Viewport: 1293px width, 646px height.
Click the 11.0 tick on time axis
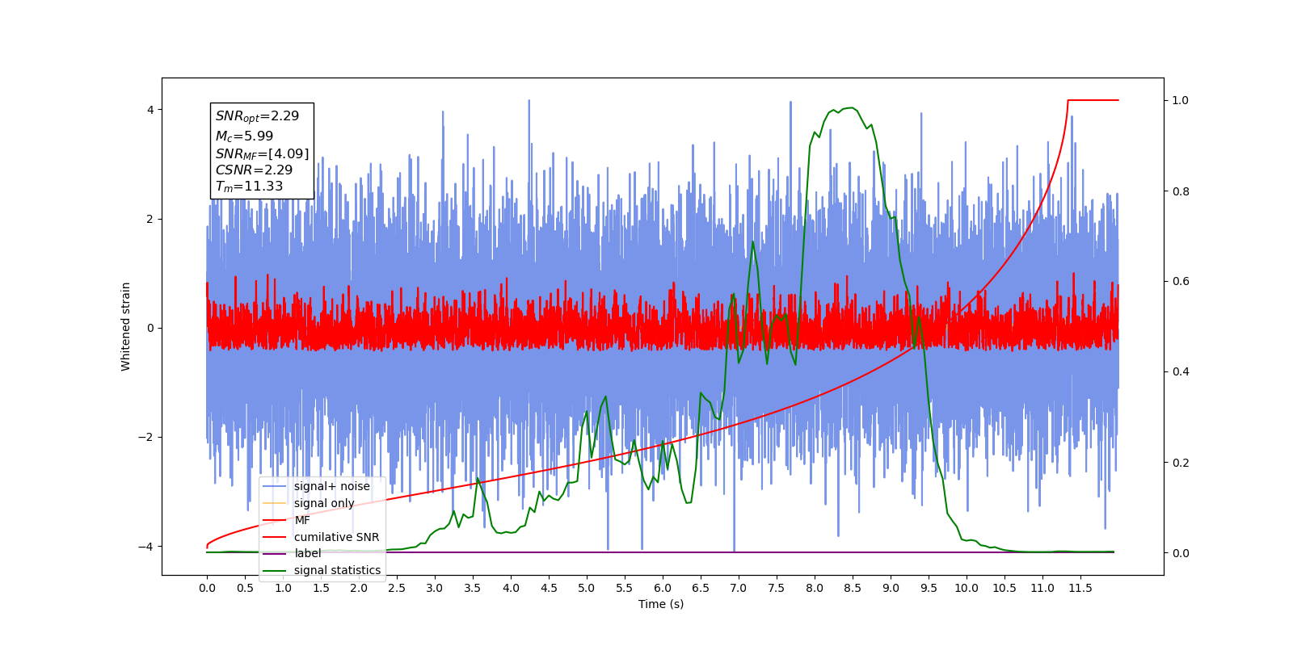pos(1042,588)
